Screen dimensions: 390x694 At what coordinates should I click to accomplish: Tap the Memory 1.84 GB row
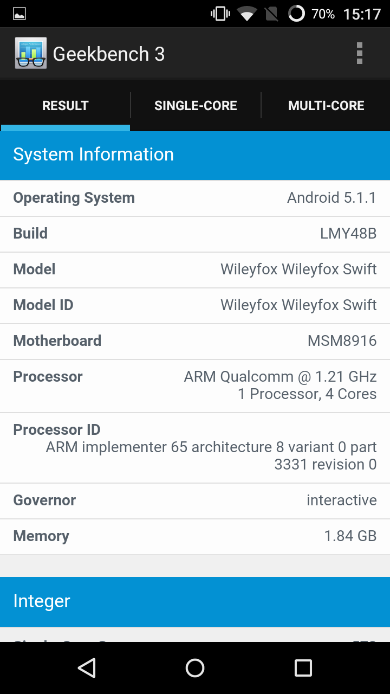[195, 537]
